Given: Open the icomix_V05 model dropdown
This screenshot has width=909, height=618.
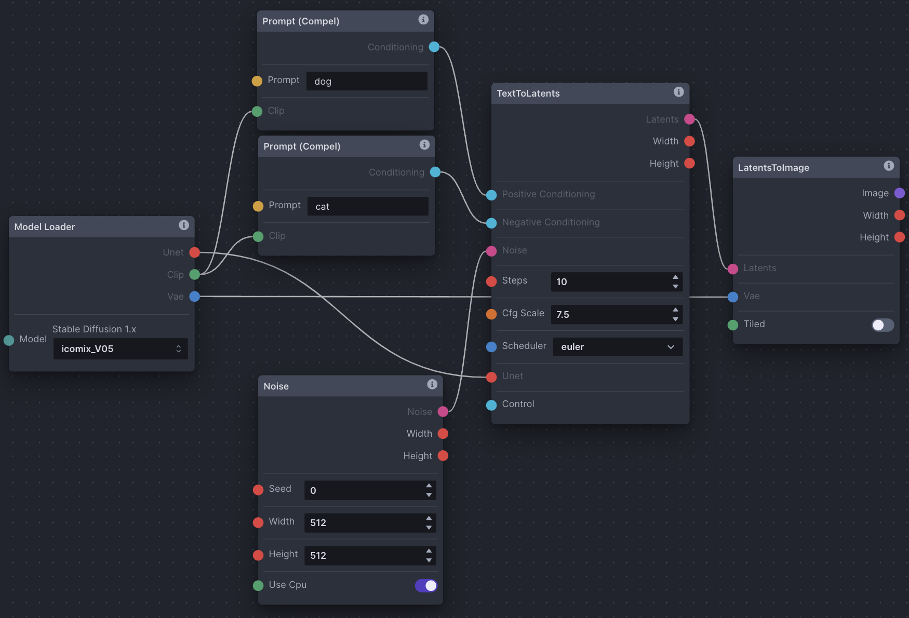Looking at the screenshot, I should point(121,349).
